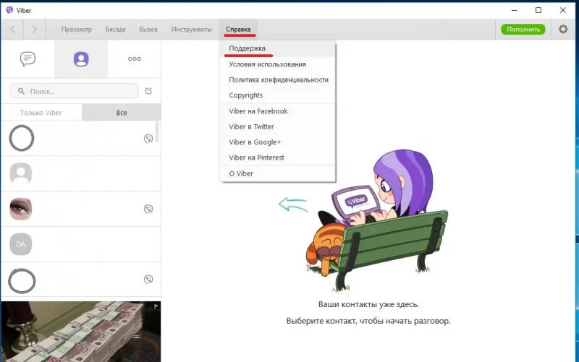Select the contact with DA initials

pos(80,244)
